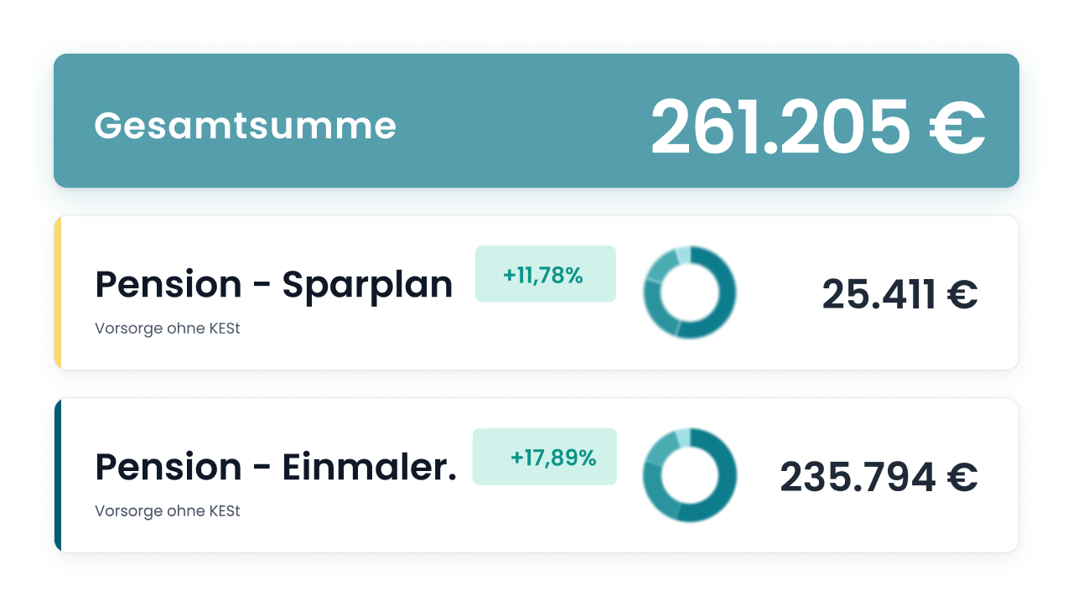Click the Pension - Einmaler. donut chart
The width and height of the screenshot is (1073, 611).
690,475
